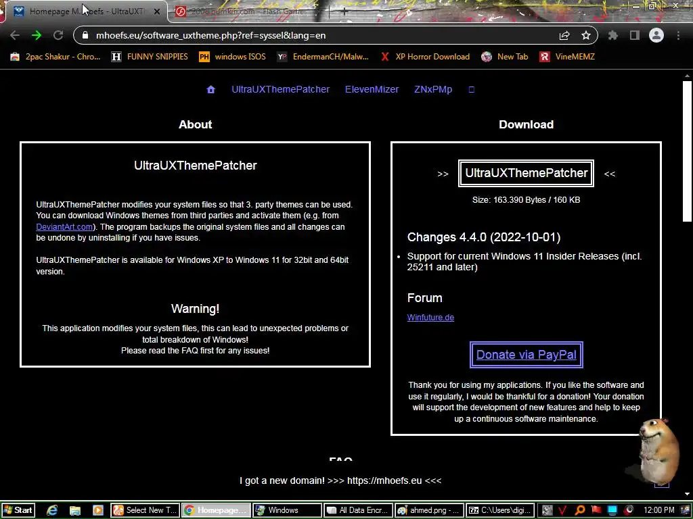This screenshot has width=693, height=519.
Task: Bookmark this page with the star icon
Action: point(586,35)
